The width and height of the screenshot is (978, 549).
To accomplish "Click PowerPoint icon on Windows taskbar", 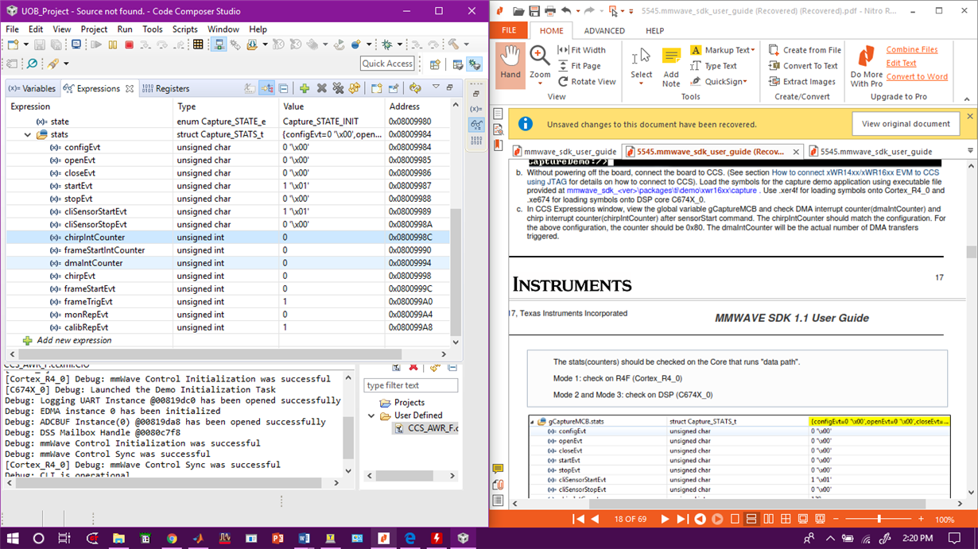I will 277,538.
